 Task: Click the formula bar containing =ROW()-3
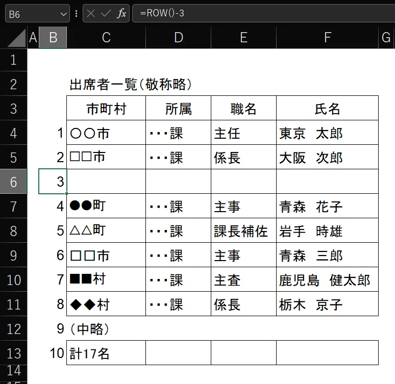263,13
